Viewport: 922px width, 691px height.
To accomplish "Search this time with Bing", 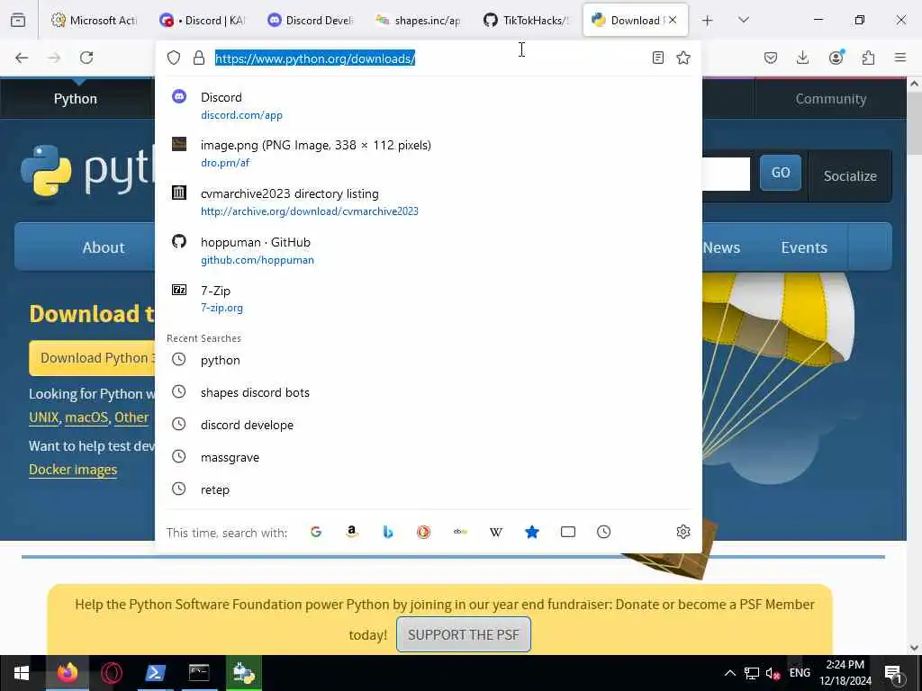I will [x=387, y=532].
